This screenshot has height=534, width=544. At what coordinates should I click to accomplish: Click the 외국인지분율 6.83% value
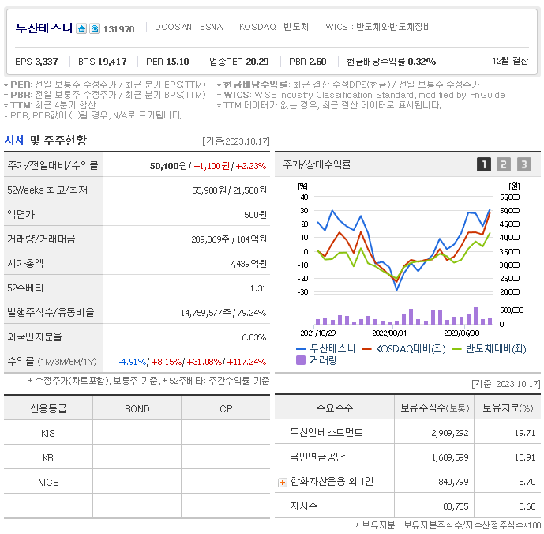tap(254, 337)
